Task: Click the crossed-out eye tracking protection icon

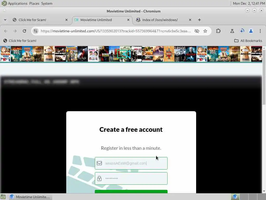Action: 197,31
